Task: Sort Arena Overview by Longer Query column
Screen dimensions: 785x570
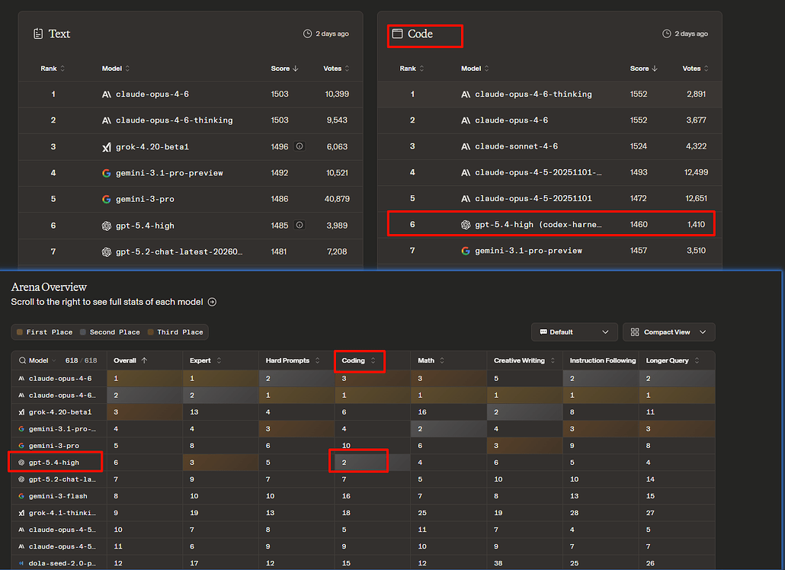Action: click(672, 360)
